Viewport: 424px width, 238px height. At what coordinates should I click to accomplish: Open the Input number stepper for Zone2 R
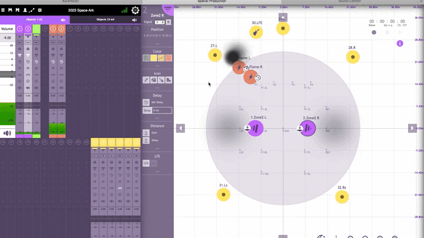(x=160, y=22)
